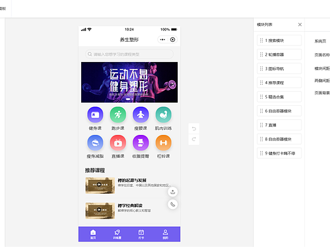Click the undo arrow beside the phone preview
This screenshot has width=330, height=247.
click(x=194, y=129)
